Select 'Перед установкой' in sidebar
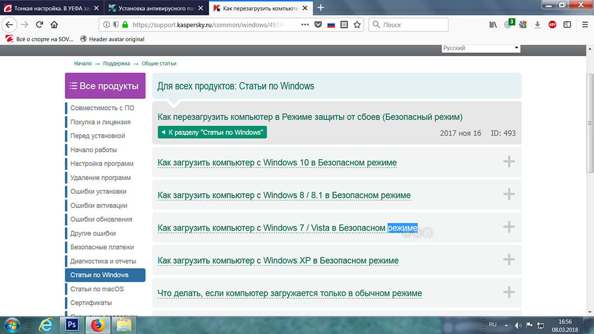Viewport: 594px width, 334px height. (97, 136)
